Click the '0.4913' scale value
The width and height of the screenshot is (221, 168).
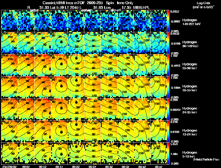point(176,66)
